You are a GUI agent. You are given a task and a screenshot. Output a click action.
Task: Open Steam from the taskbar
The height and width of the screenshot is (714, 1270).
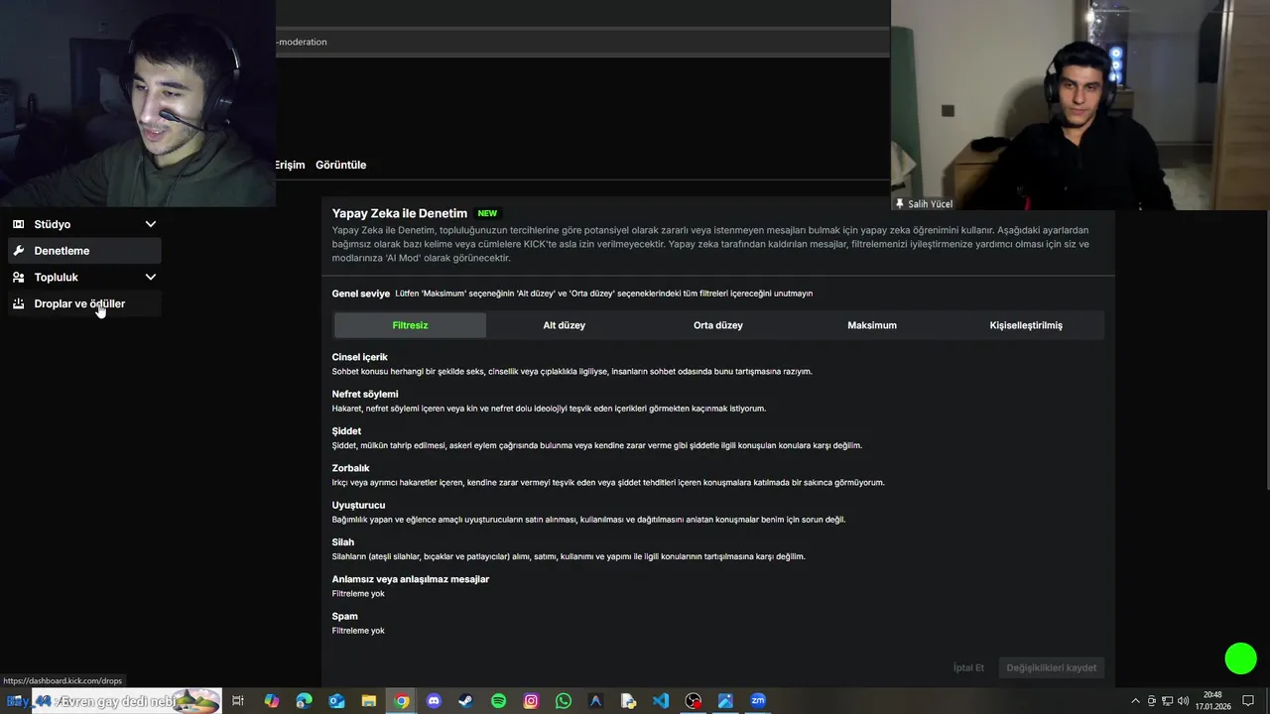pyautogui.click(x=465, y=701)
